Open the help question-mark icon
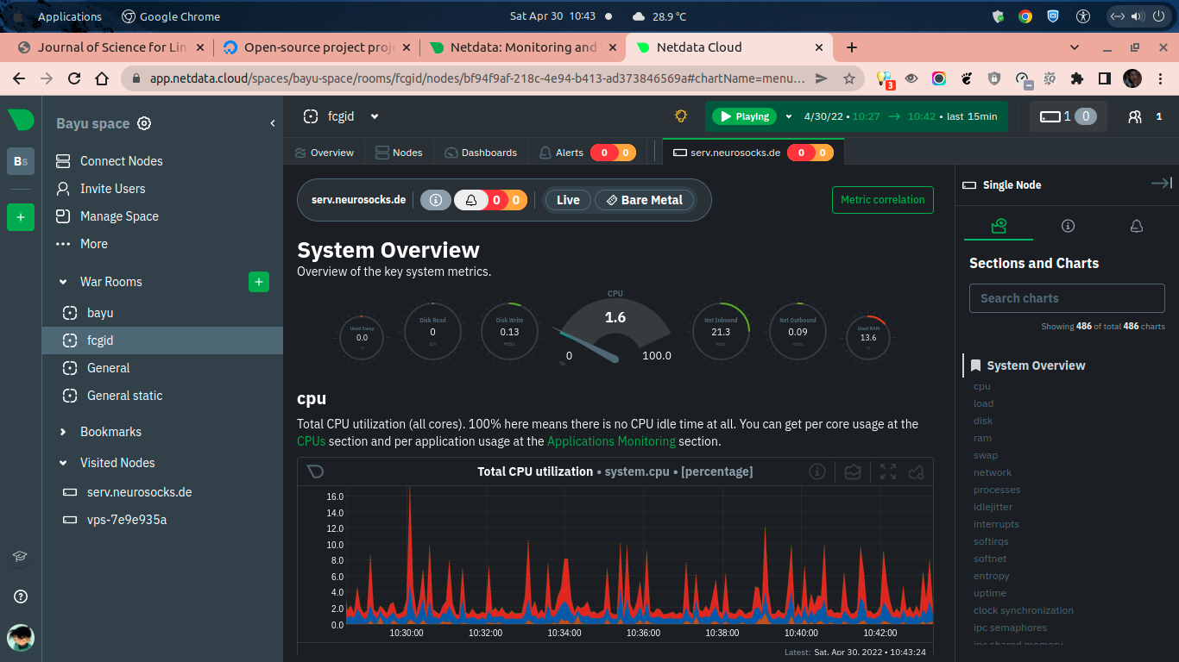1179x662 pixels. 21,596
